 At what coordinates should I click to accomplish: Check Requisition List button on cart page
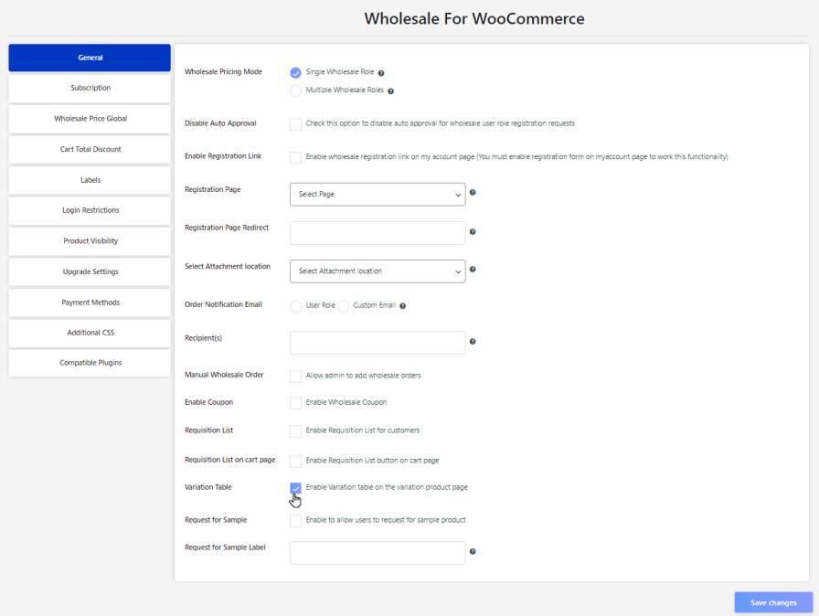click(295, 461)
